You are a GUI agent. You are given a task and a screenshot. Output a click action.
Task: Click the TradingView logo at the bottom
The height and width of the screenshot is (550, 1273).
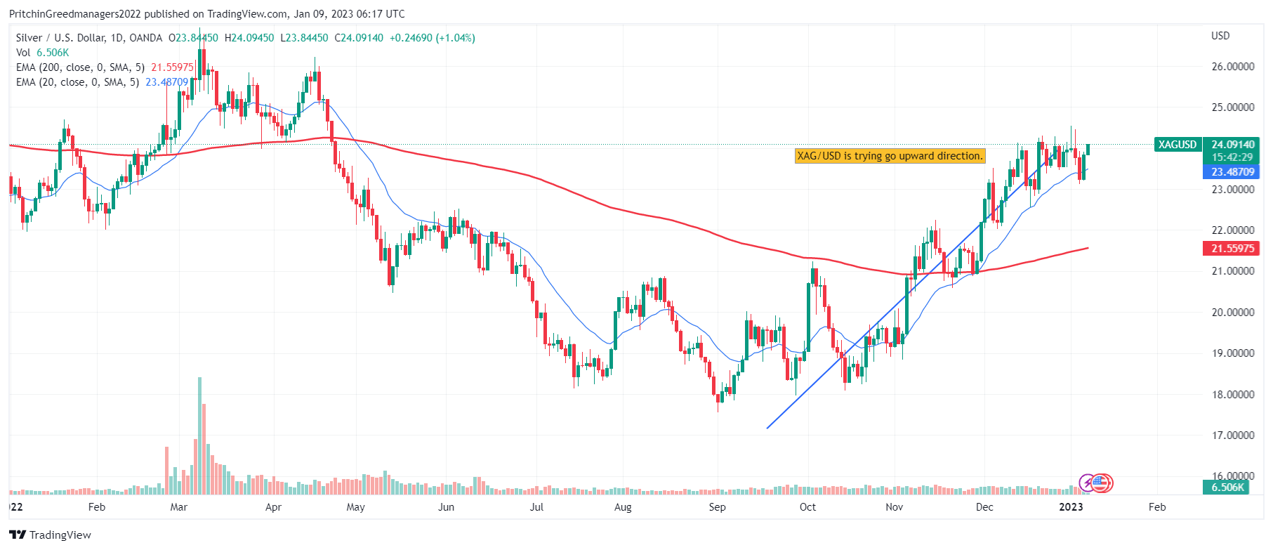(x=51, y=535)
